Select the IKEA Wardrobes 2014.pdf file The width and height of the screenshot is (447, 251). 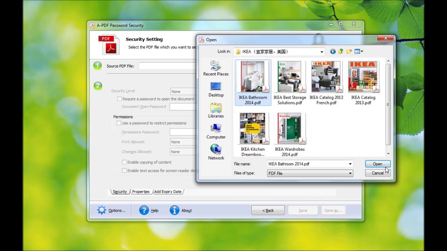click(x=290, y=135)
